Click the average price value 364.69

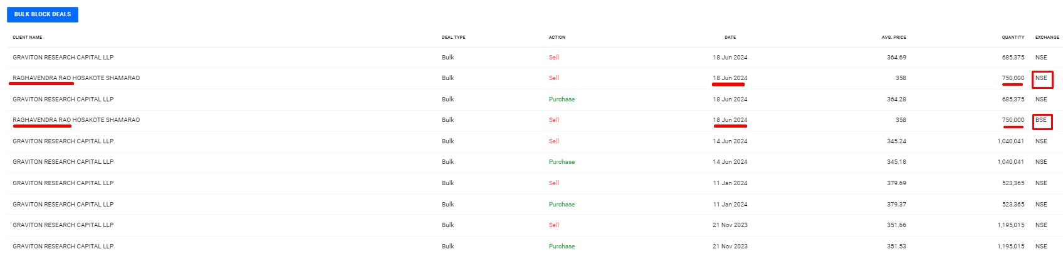[x=896, y=58]
